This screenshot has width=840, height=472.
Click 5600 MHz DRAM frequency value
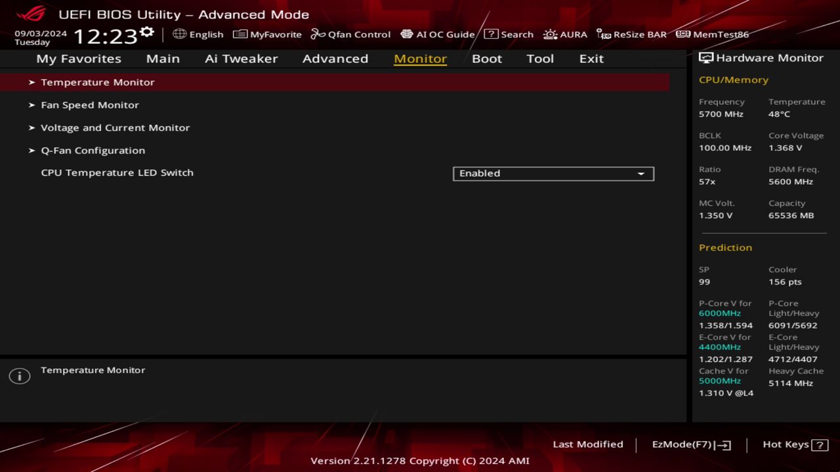[791, 182]
